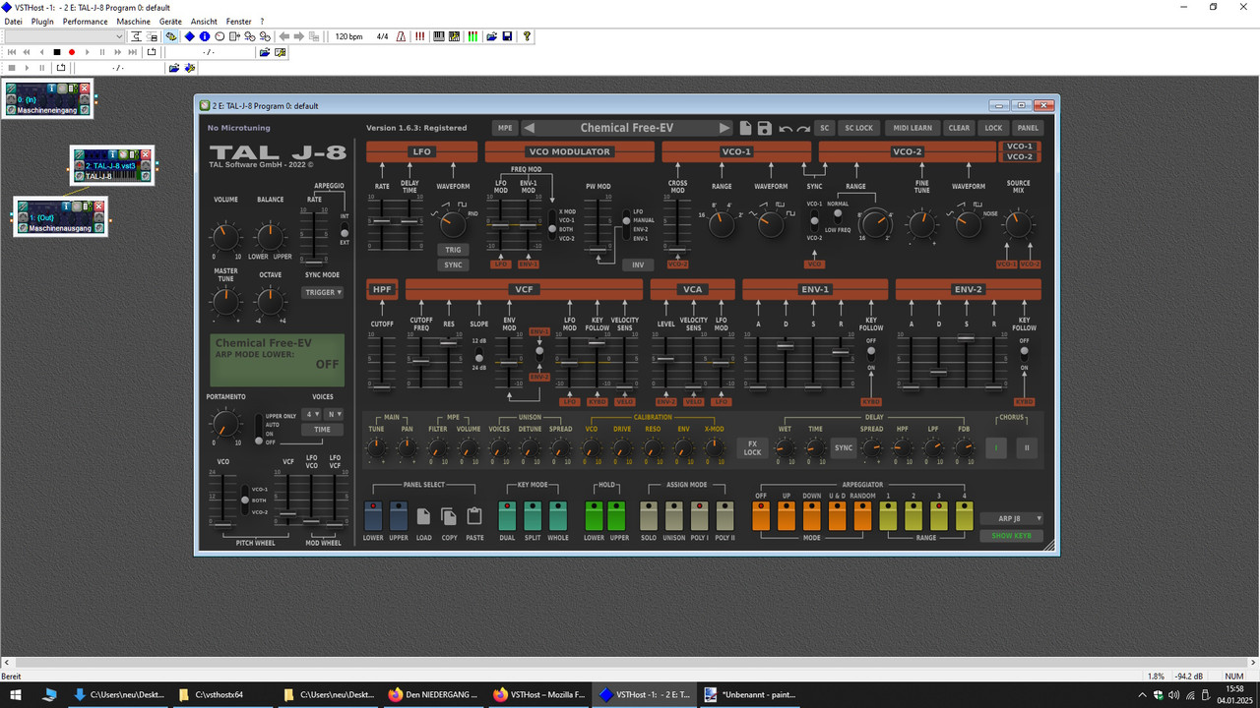The width and height of the screenshot is (1260, 708).
Task: Open the Datei menu
Action: 13,21
